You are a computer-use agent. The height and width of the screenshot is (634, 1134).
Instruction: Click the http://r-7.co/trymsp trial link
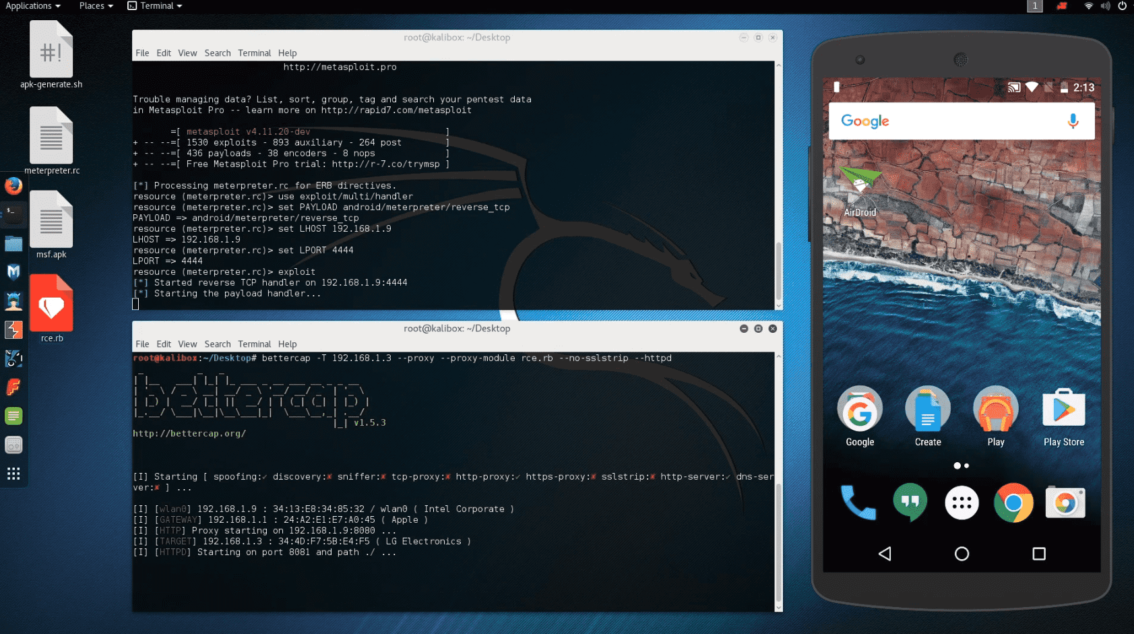coord(385,164)
